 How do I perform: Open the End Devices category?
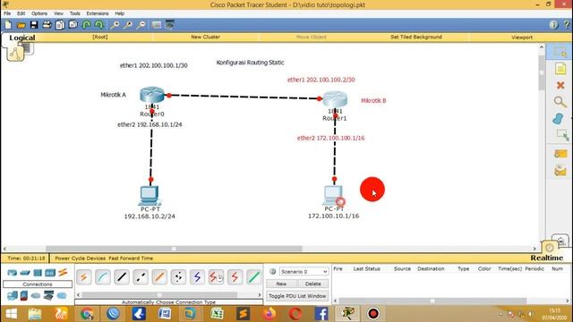[x=12, y=295]
